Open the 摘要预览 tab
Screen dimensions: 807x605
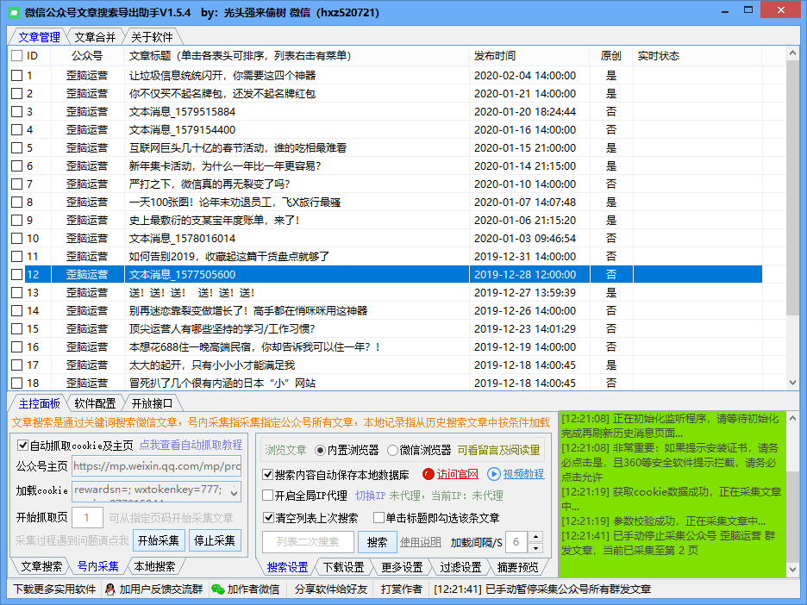coord(518,567)
